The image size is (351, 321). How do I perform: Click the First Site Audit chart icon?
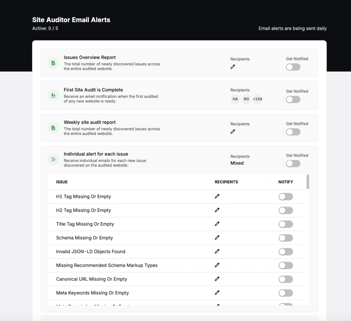pyautogui.click(x=53, y=95)
